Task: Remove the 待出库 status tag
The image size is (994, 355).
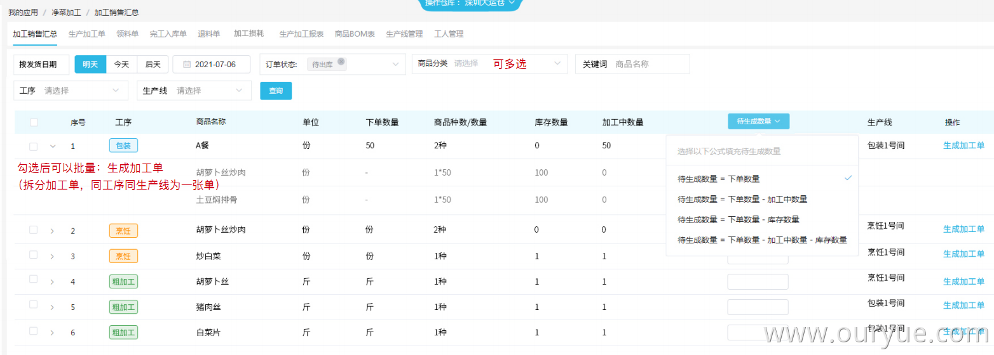Action: tap(341, 61)
